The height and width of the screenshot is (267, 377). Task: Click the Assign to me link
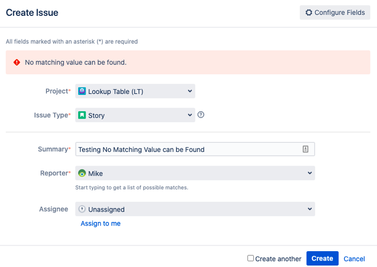[100, 223]
